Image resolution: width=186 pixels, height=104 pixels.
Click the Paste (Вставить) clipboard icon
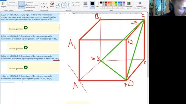click(x=3, y=3)
